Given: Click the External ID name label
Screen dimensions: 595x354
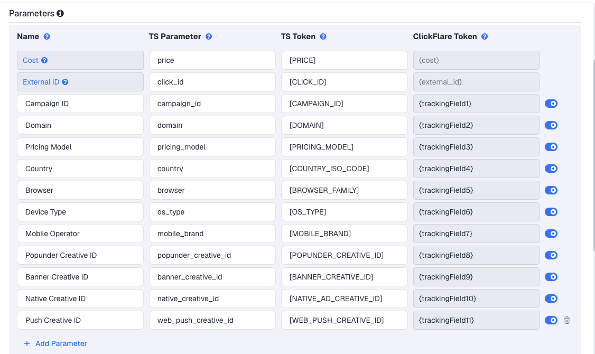Looking at the screenshot, I should (41, 82).
